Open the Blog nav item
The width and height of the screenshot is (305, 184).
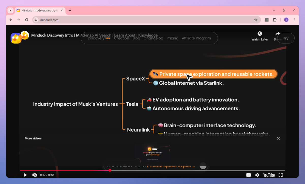136,38
